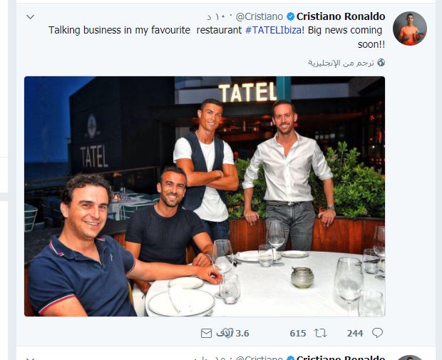Click the 244 replies count
This screenshot has width=442, height=360.
(x=355, y=333)
